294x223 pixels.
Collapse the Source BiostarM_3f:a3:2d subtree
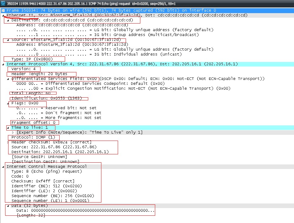(x=7, y=39)
